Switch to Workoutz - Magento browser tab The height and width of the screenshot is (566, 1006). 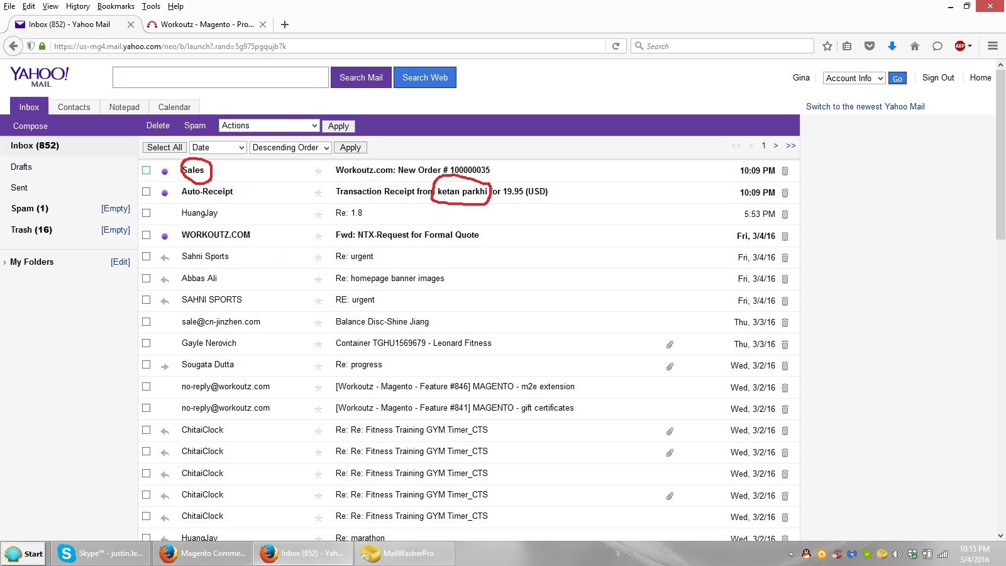207,25
